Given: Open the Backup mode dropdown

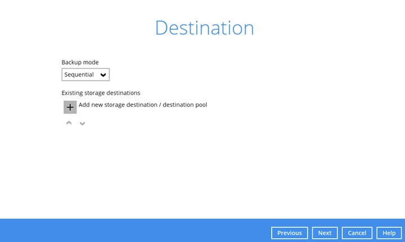Looking at the screenshot, I should [x=85, y=75].
